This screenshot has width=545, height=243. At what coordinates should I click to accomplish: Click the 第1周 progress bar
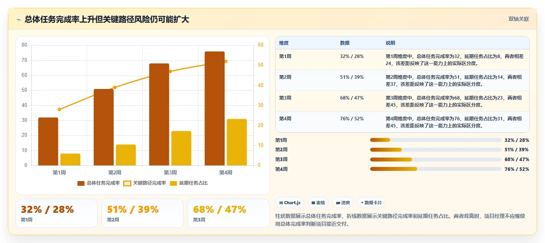click(x=436, y=140)
